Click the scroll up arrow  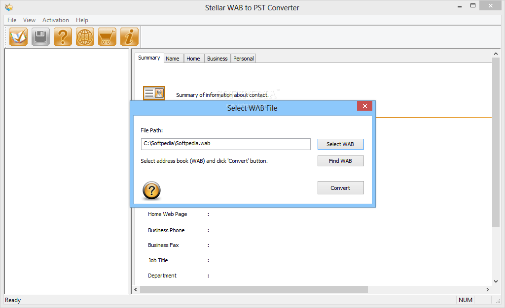tap(496, 54)
